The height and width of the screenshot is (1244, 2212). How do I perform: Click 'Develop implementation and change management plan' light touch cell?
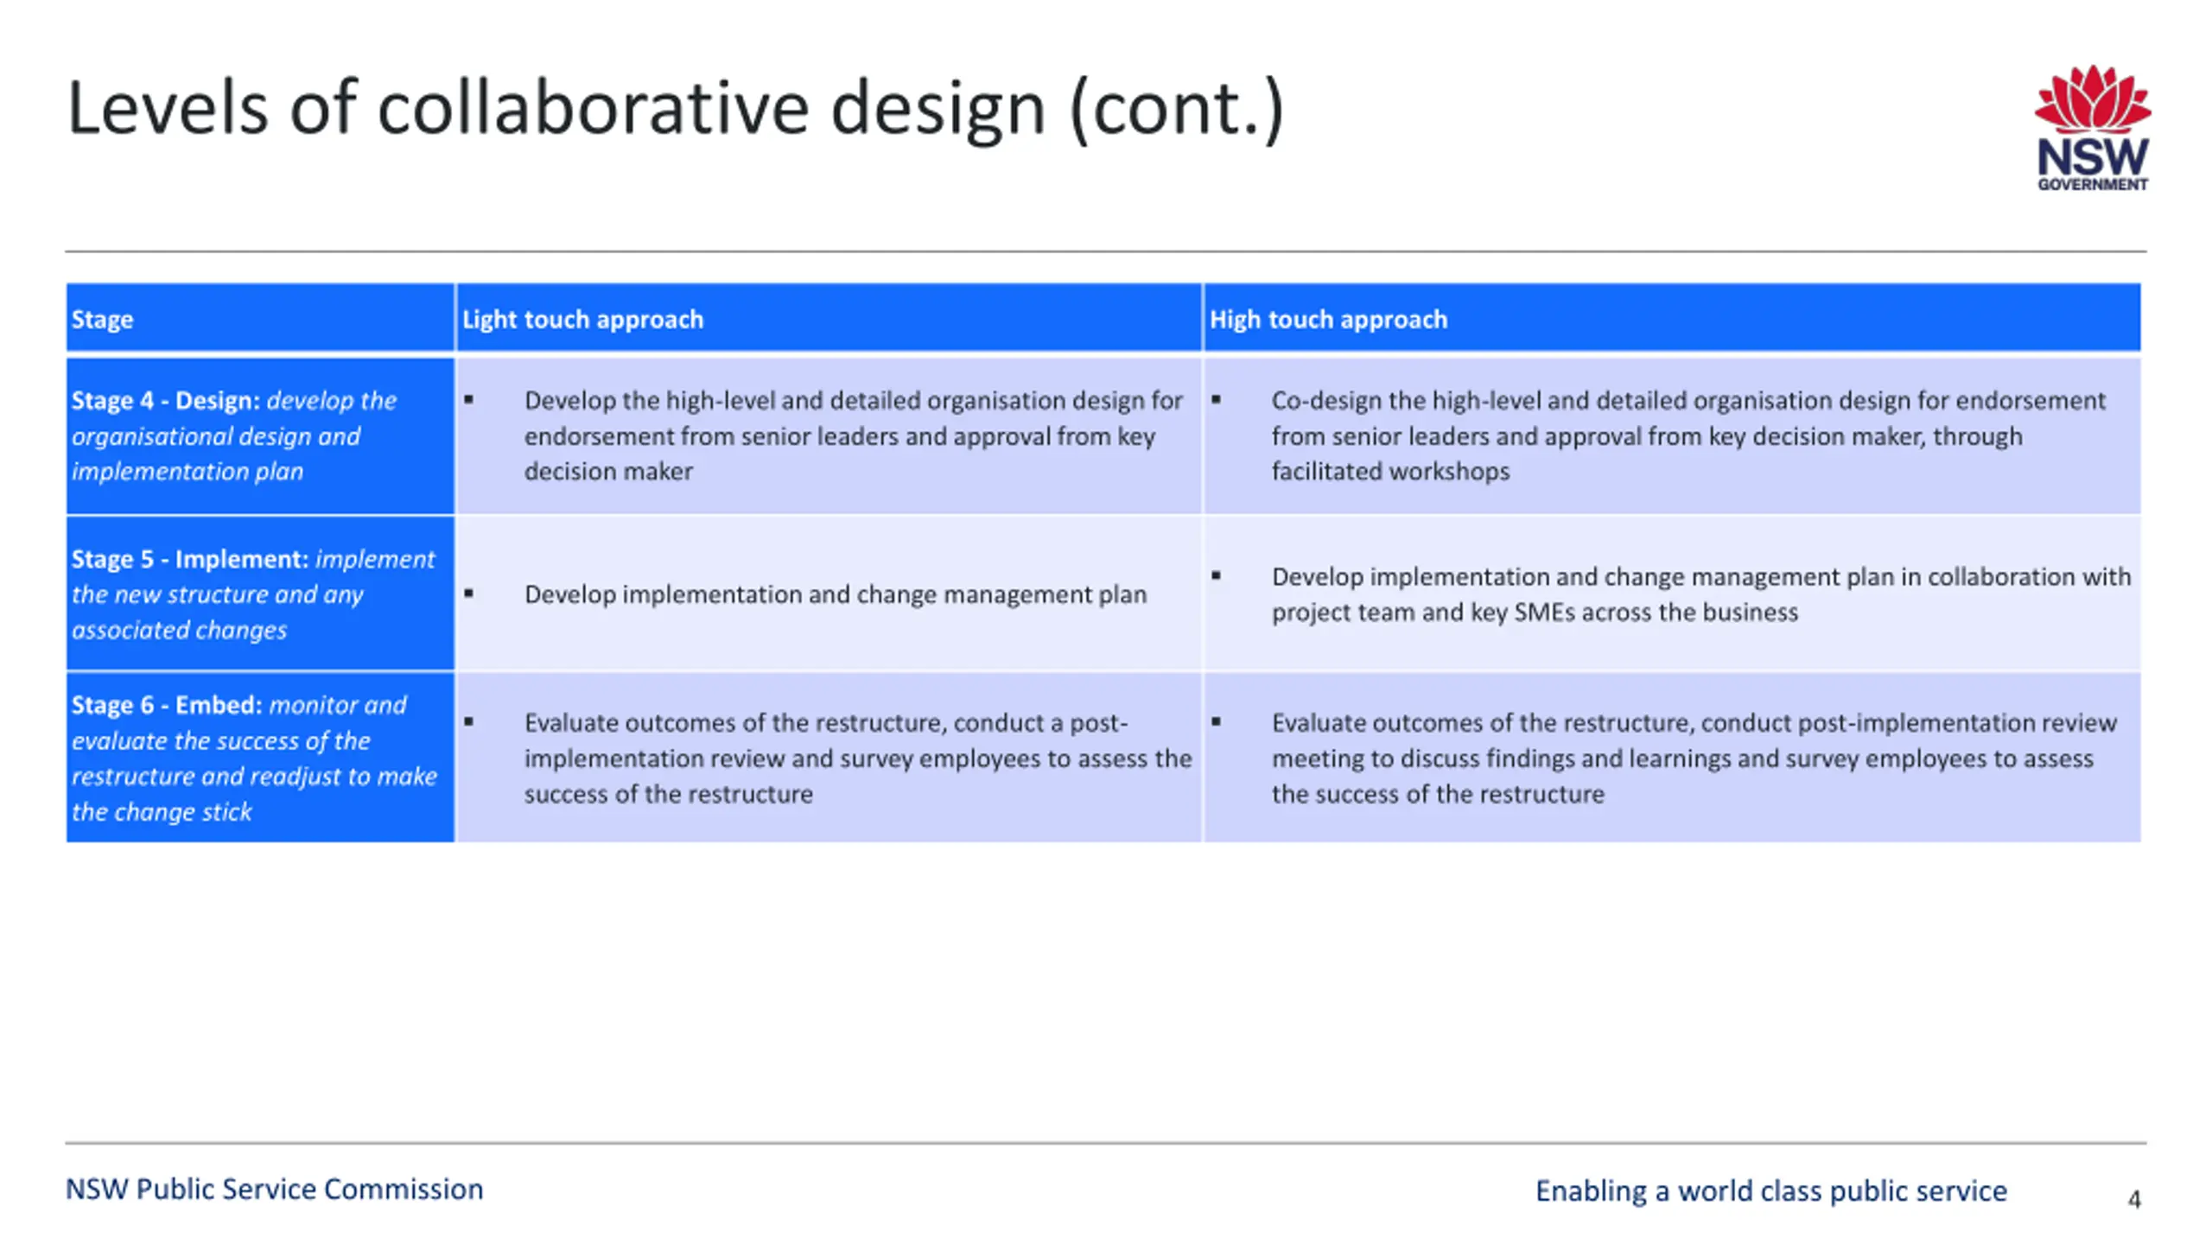pos(829,593)
